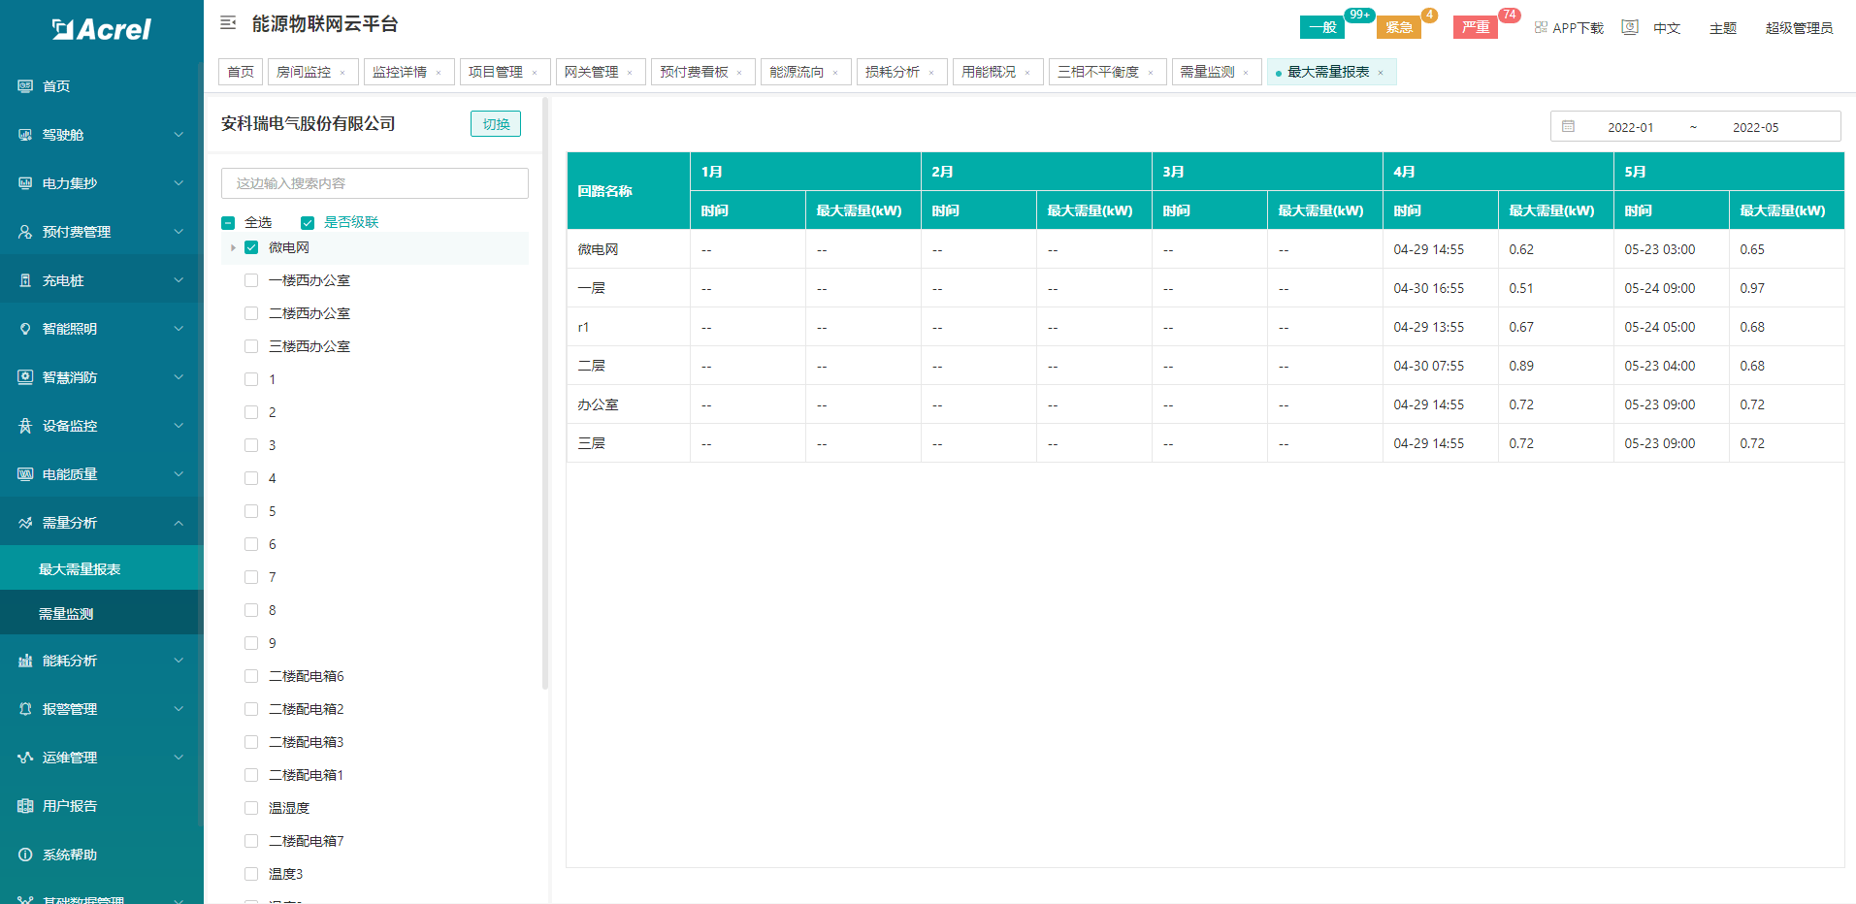Open the 严重 alerts button
Viewport: 1856px width, 904px height.
[1476, 27]
